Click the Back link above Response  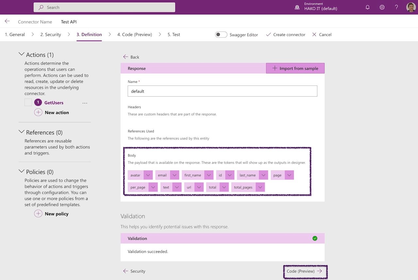click(x=131, y=57)
